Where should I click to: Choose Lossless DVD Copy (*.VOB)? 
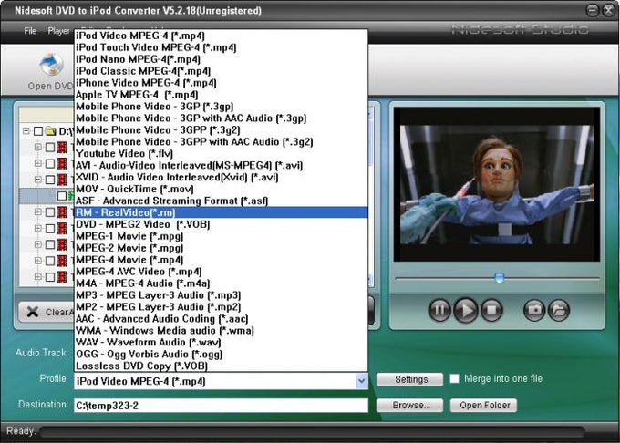(x=221, y=366)
